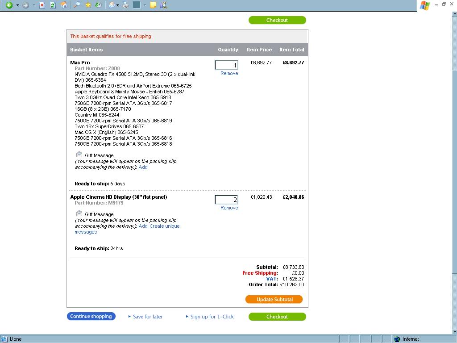
Task: Click the grey Forward arrow
Action: [x=25, y=5]
